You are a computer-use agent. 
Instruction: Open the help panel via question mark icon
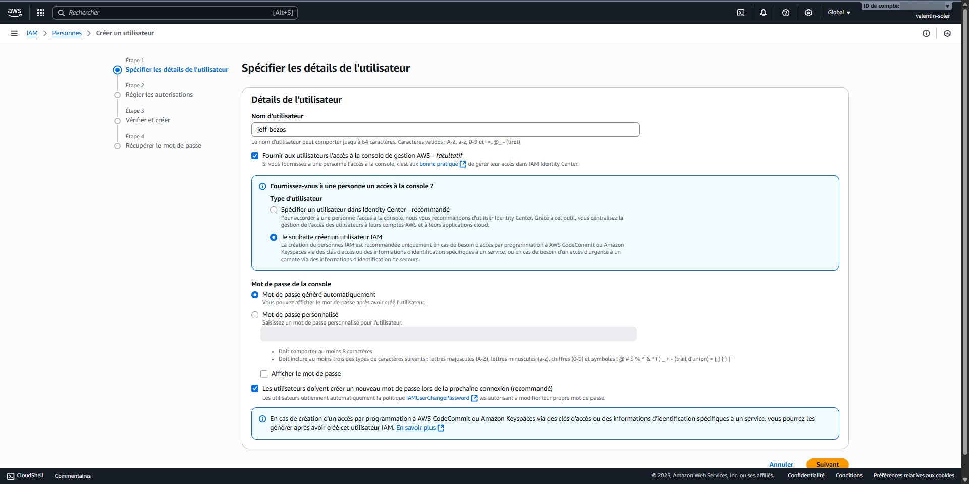tap(786, 12)
